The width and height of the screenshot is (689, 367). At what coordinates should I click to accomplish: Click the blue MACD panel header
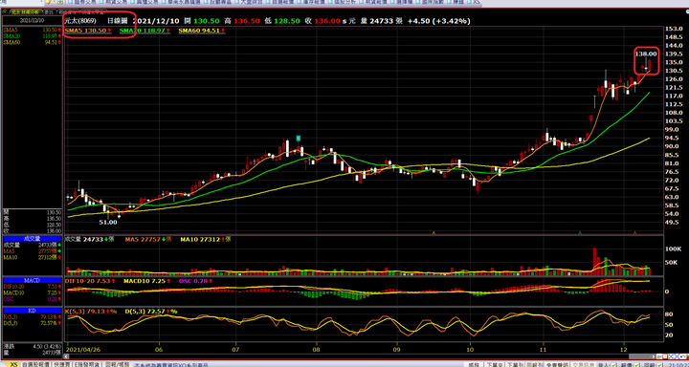point(33,280)
